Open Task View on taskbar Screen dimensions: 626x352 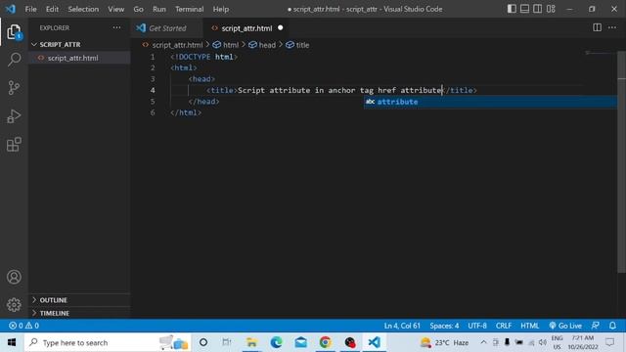[227, 342]
